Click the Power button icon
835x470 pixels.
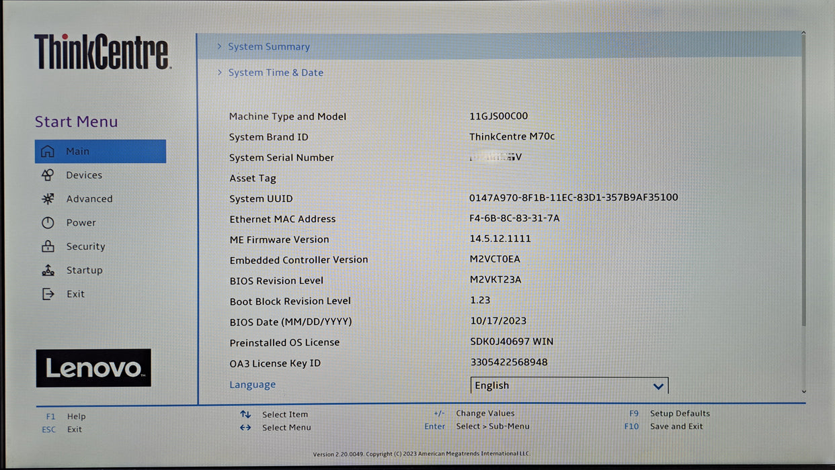47,223
